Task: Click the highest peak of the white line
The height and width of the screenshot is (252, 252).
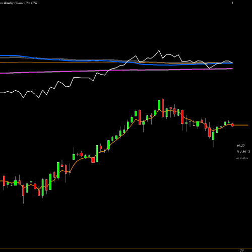Action: coord(159,50)
